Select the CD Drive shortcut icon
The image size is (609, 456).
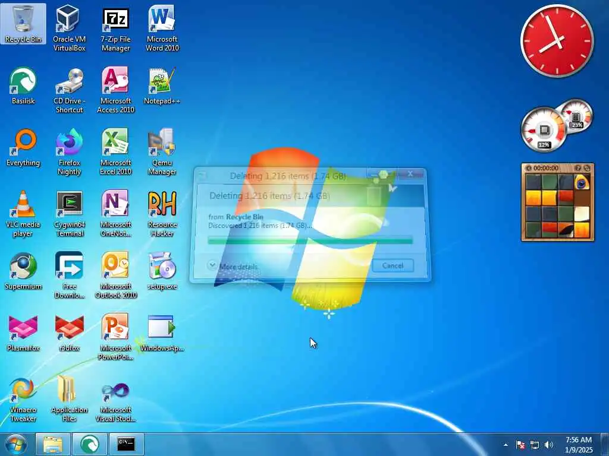69,90
